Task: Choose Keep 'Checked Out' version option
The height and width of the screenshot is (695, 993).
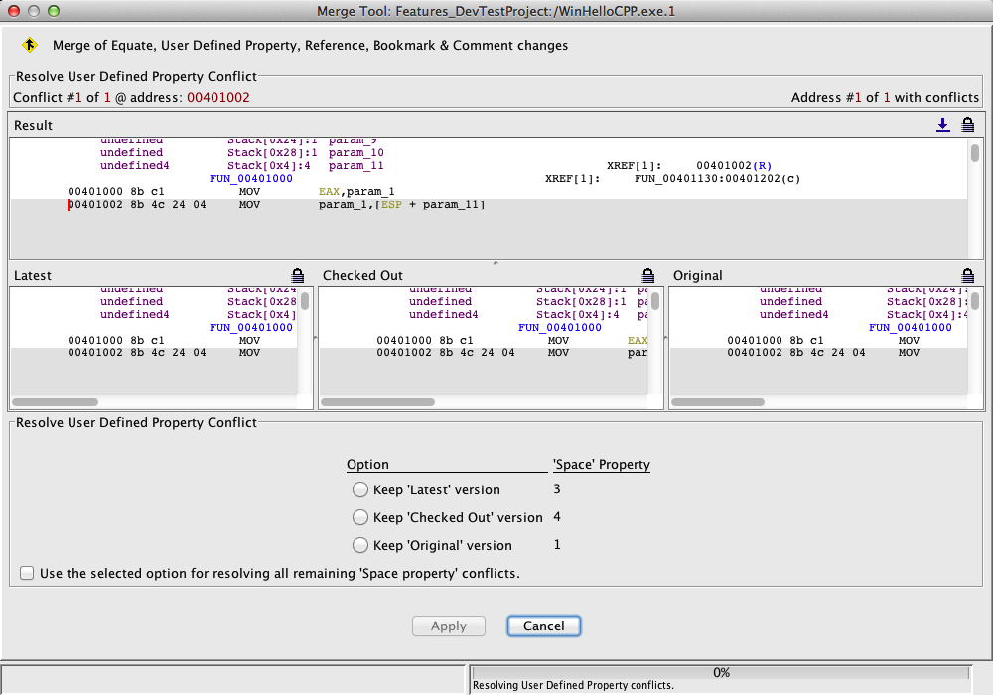Action: [x=360, y=517]
